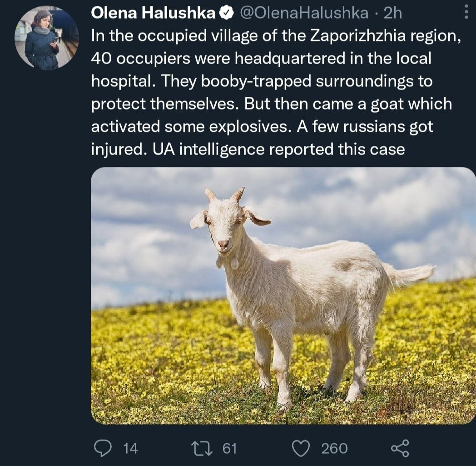Click the share icon below the tweet
Screen dimensions: 476x466
point(400,448)
